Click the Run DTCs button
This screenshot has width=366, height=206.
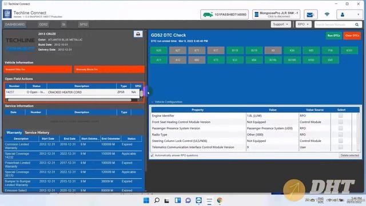(x=333, y=35)
